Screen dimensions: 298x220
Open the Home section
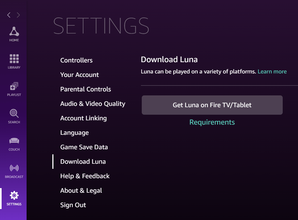point(14,33)
